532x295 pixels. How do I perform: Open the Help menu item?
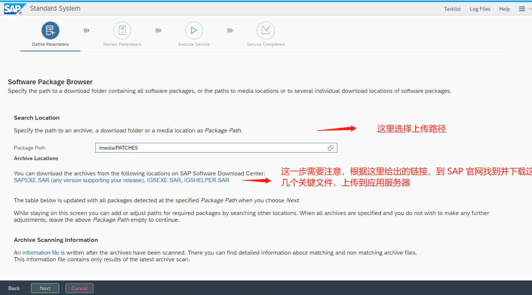(504, 9)
